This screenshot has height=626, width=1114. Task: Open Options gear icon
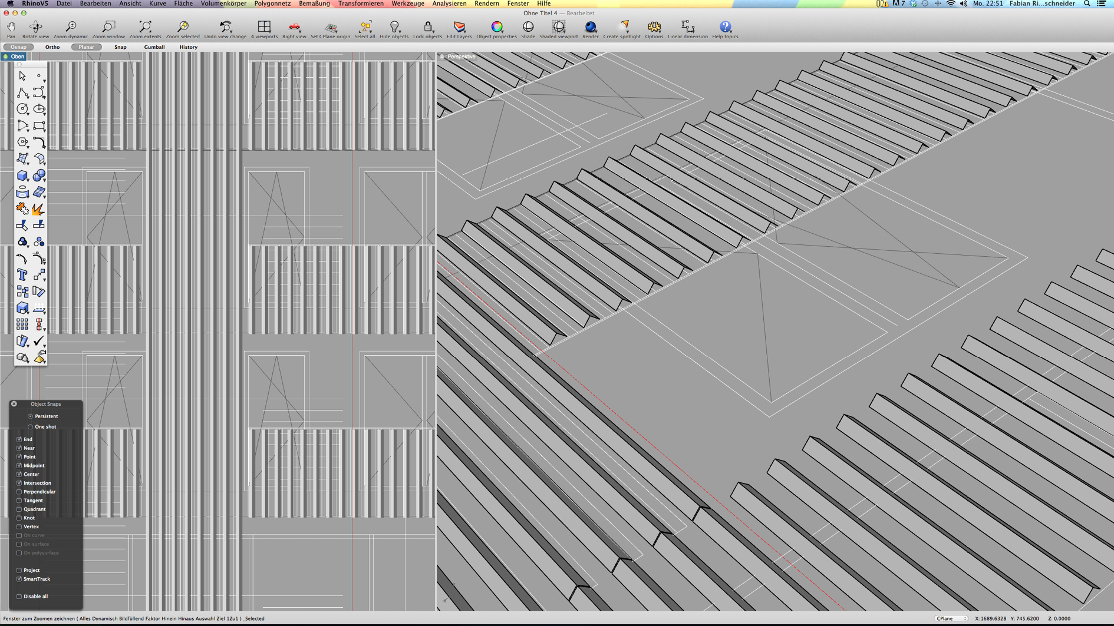pos(654,29)
